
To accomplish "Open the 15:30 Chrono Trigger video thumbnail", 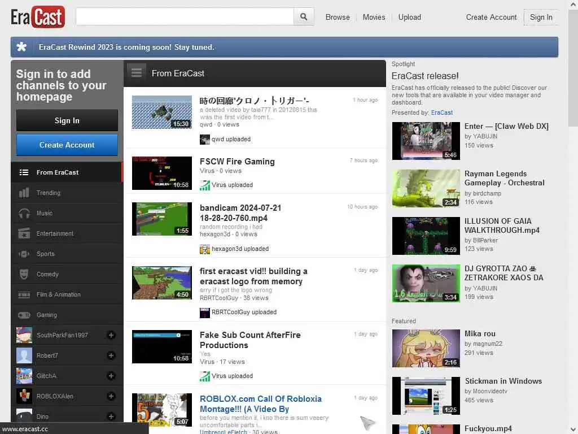I will click(162, 112).
